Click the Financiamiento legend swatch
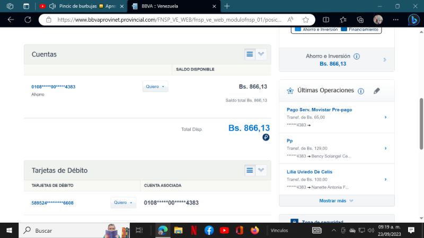The width and height of the screenshot is (424, 238). (x=344, y=29)
